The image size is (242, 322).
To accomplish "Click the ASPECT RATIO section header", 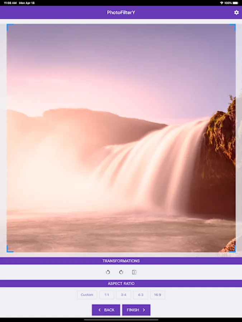I will [121, 283].
